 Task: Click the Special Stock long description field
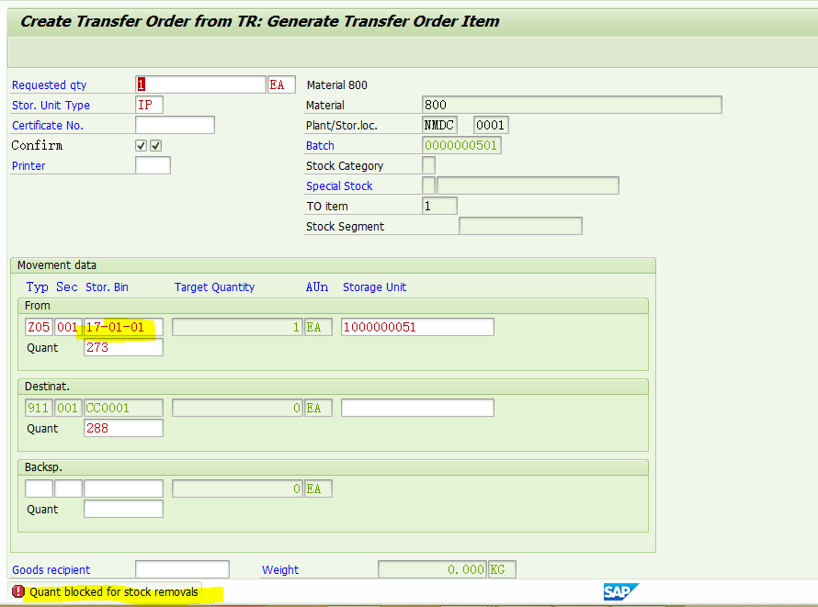[x=528, y=185]
